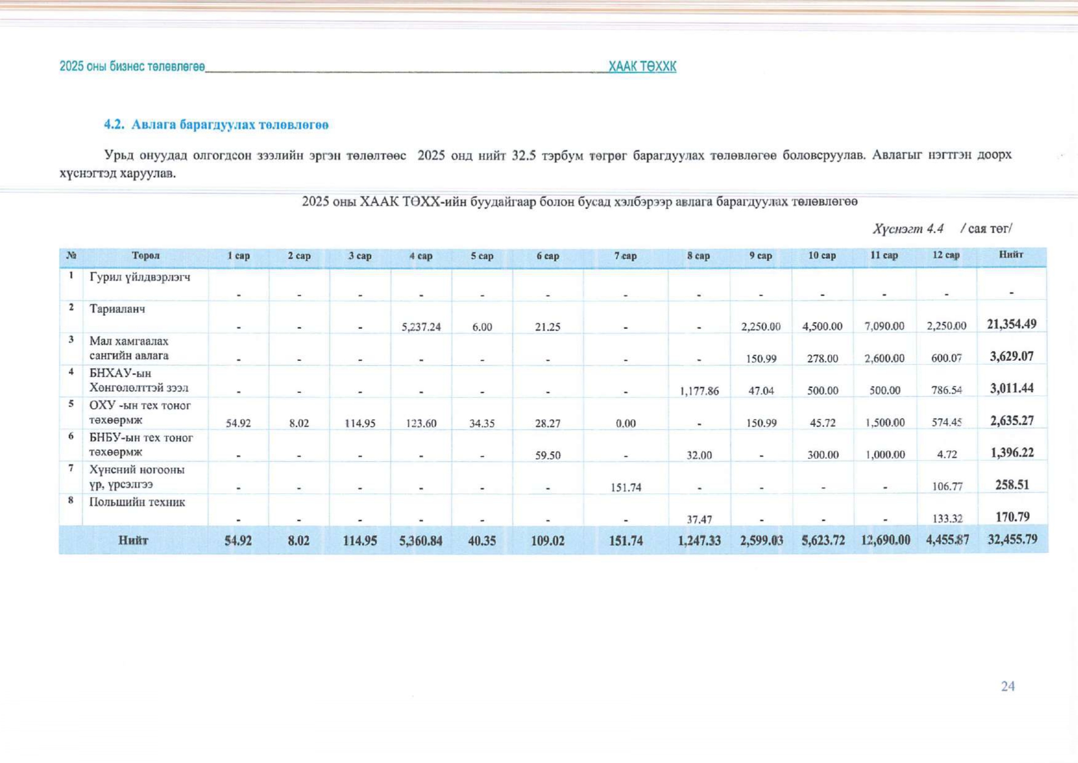Click the top-right 'Нийт' column header
Viewport: 1078px width, 763px height.
tap(1011, 254)
